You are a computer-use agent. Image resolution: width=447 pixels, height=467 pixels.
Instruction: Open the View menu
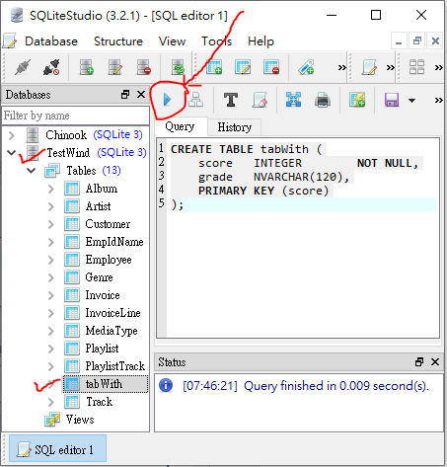point(172,41)
